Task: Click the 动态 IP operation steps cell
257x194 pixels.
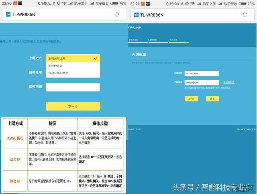Action: pos(100,159)
